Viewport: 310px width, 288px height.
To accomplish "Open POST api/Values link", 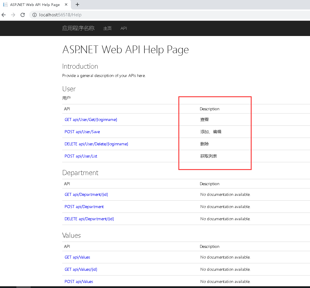I will (x=79, y=282).
